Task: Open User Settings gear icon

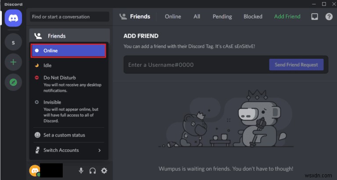Action: coord(104,171)
